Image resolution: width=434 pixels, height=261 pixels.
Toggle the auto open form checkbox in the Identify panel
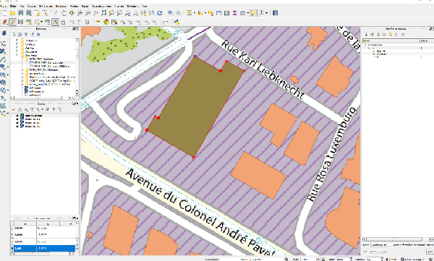pos(391,245)
